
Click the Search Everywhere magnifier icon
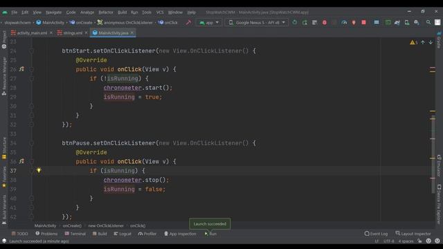coord(428,22)
